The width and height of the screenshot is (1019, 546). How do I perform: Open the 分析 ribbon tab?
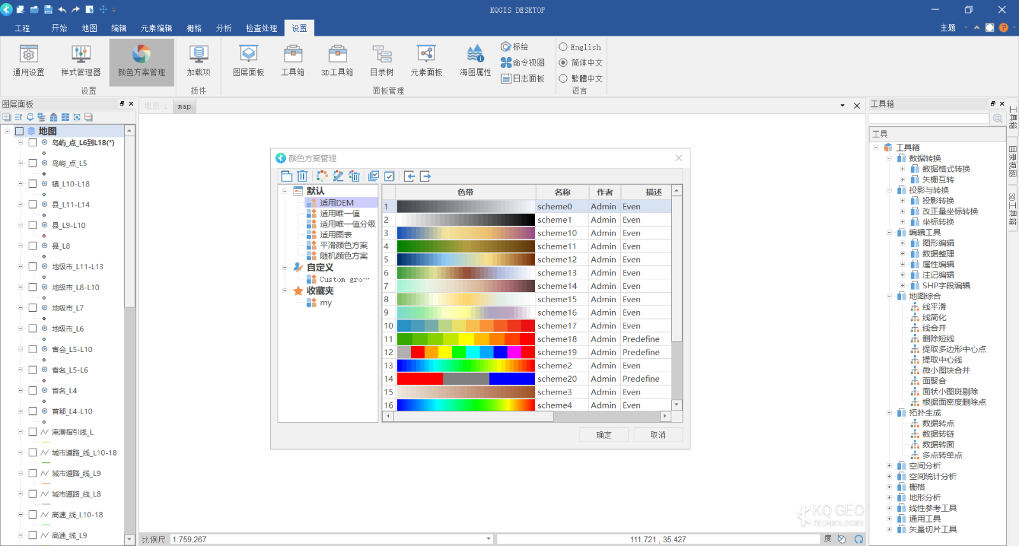tap(224, 28)
